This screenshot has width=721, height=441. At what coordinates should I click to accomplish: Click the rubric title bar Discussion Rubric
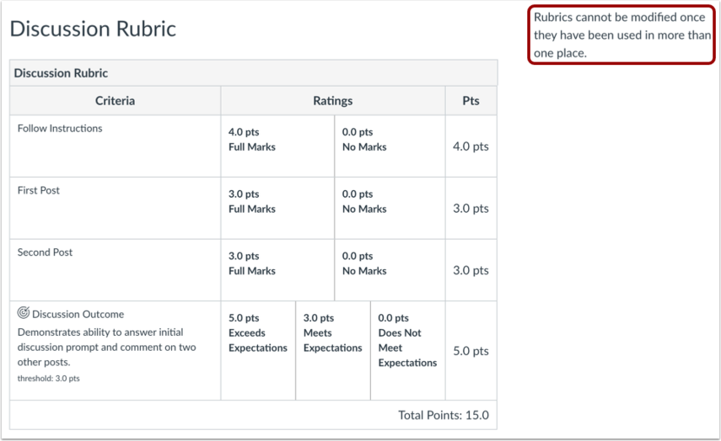[253, 73]
